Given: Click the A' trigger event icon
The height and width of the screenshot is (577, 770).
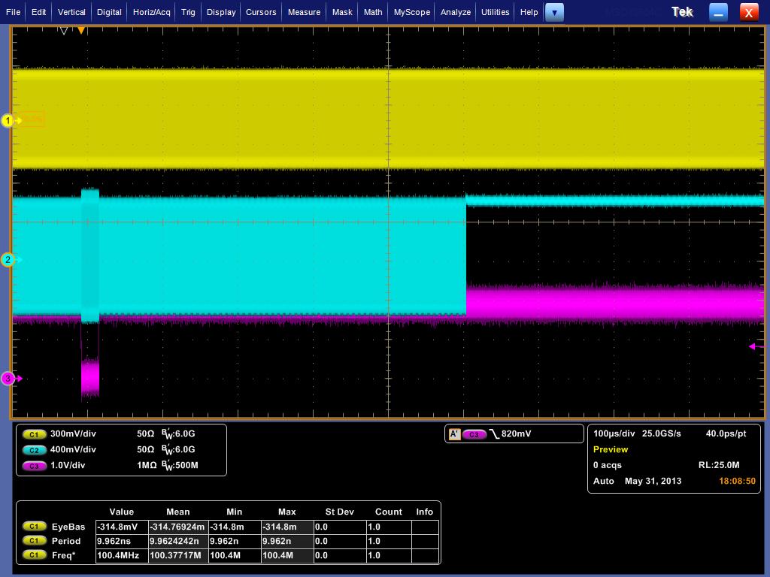Looking at the screenshot, I should click(454, 434).
